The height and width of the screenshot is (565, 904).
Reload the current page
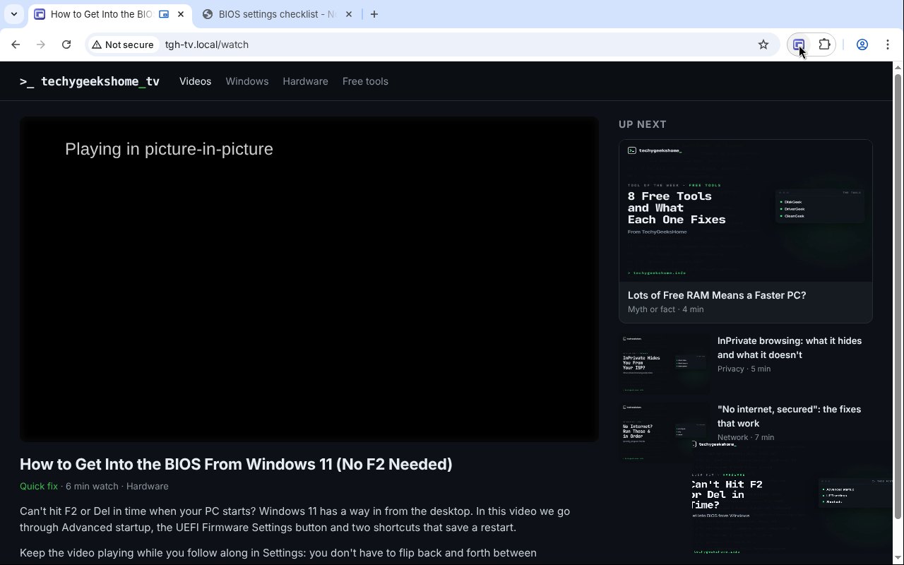coord(66,44)
